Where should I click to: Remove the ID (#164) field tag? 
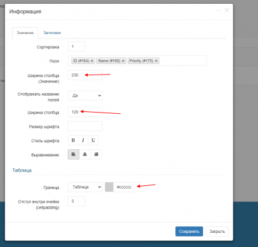tap(92, 61)
